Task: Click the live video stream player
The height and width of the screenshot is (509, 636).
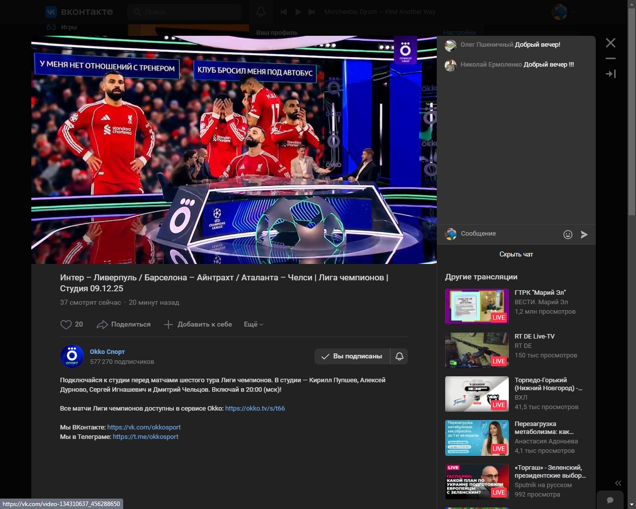Action: coord(234,150)
